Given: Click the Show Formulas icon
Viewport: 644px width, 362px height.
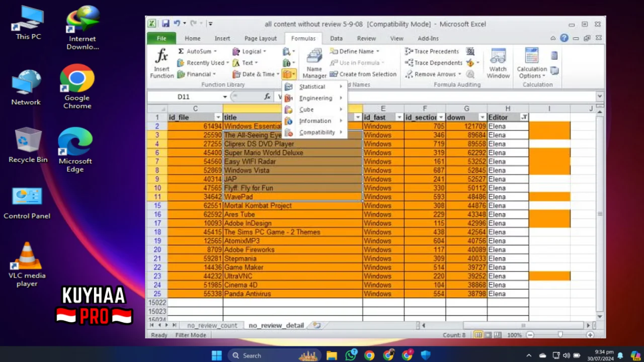Looking at the screenshot, I should coord(470,51).
